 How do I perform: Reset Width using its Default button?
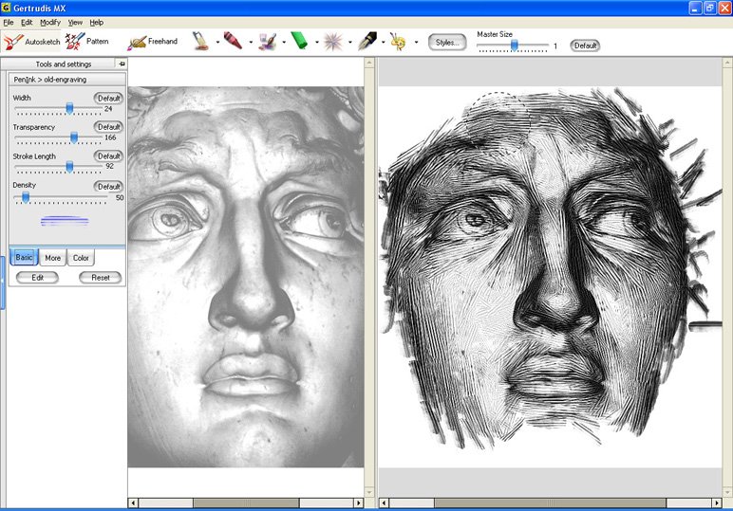[108, 99]
